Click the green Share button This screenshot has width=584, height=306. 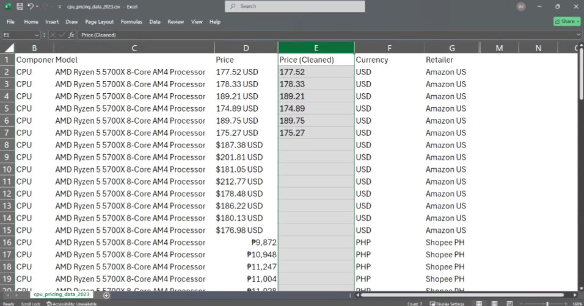coord(567,21)
